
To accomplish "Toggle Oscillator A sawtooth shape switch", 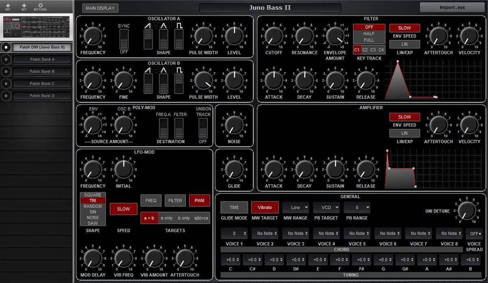I will [148, 39].
